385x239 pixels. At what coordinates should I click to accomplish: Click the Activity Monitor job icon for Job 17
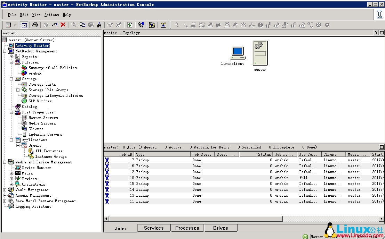tap(107, 160)
